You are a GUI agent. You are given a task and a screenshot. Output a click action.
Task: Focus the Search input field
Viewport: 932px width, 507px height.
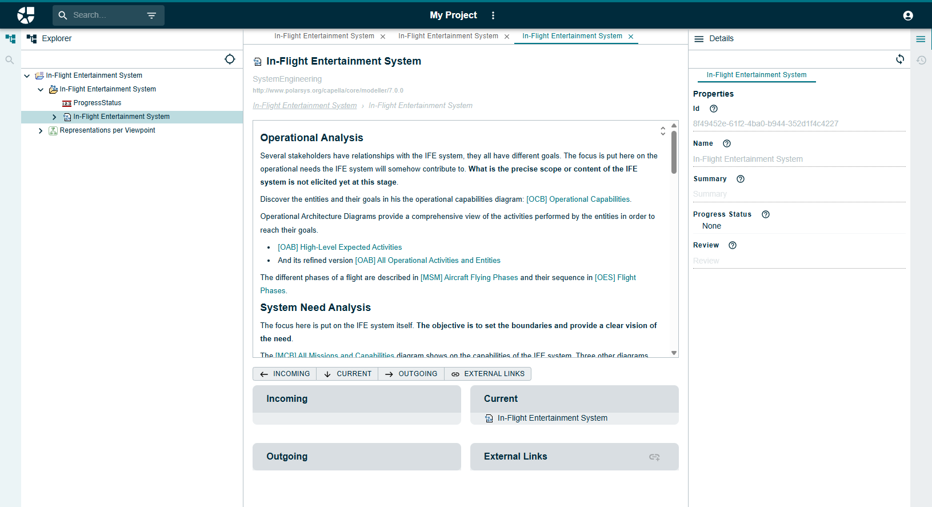coord(106,15)
